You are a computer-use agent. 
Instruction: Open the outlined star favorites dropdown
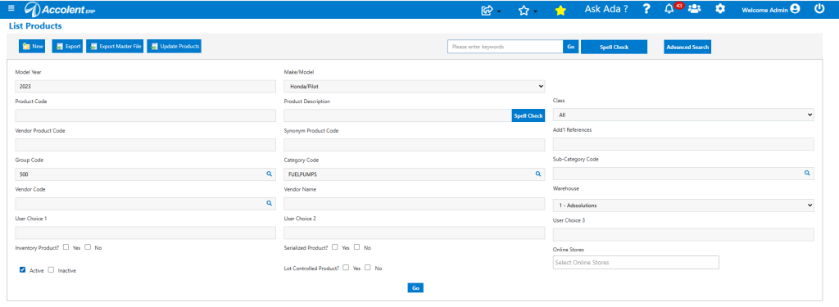click(527, 10)
